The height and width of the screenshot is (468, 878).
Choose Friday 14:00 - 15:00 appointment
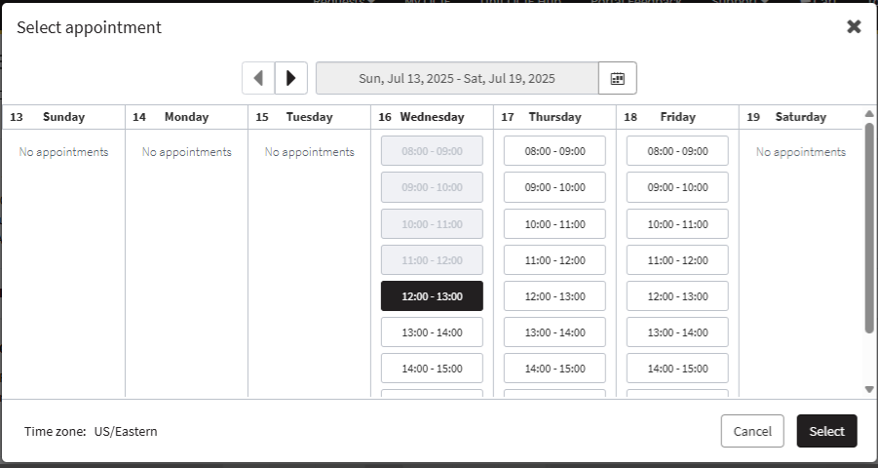click(677, 369)
